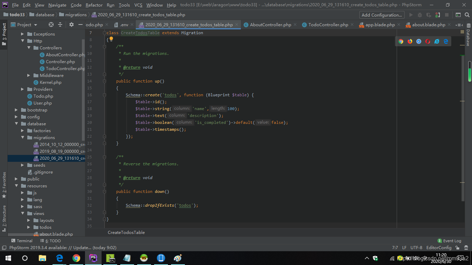Click CreateTodosTable breadcrumb below editor
The height and width of the screenshot is (265, 472).
tap(126, 232)
